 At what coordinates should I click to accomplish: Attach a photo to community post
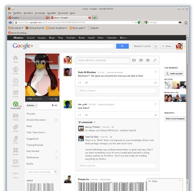point(134,60)
